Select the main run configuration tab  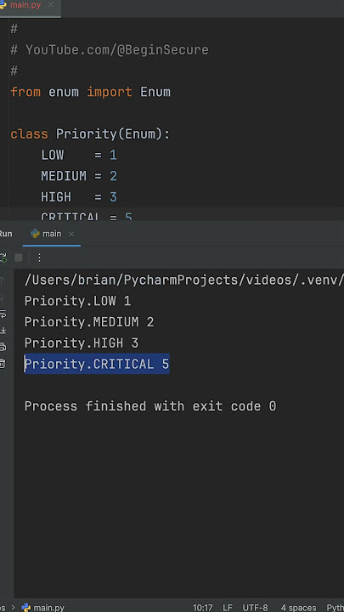[47, 234]
